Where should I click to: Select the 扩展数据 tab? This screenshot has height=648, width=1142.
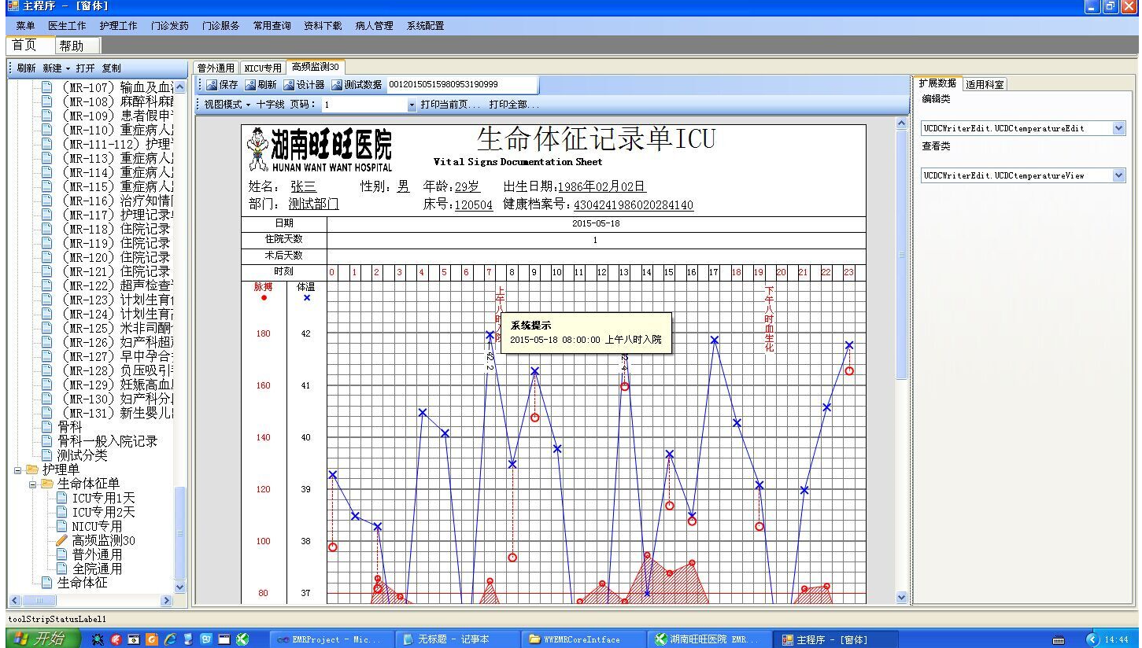tap(937, 83)
